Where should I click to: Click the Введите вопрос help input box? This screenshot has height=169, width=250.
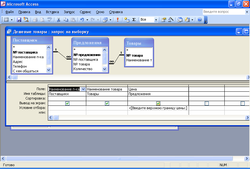[x=223, y=12]
